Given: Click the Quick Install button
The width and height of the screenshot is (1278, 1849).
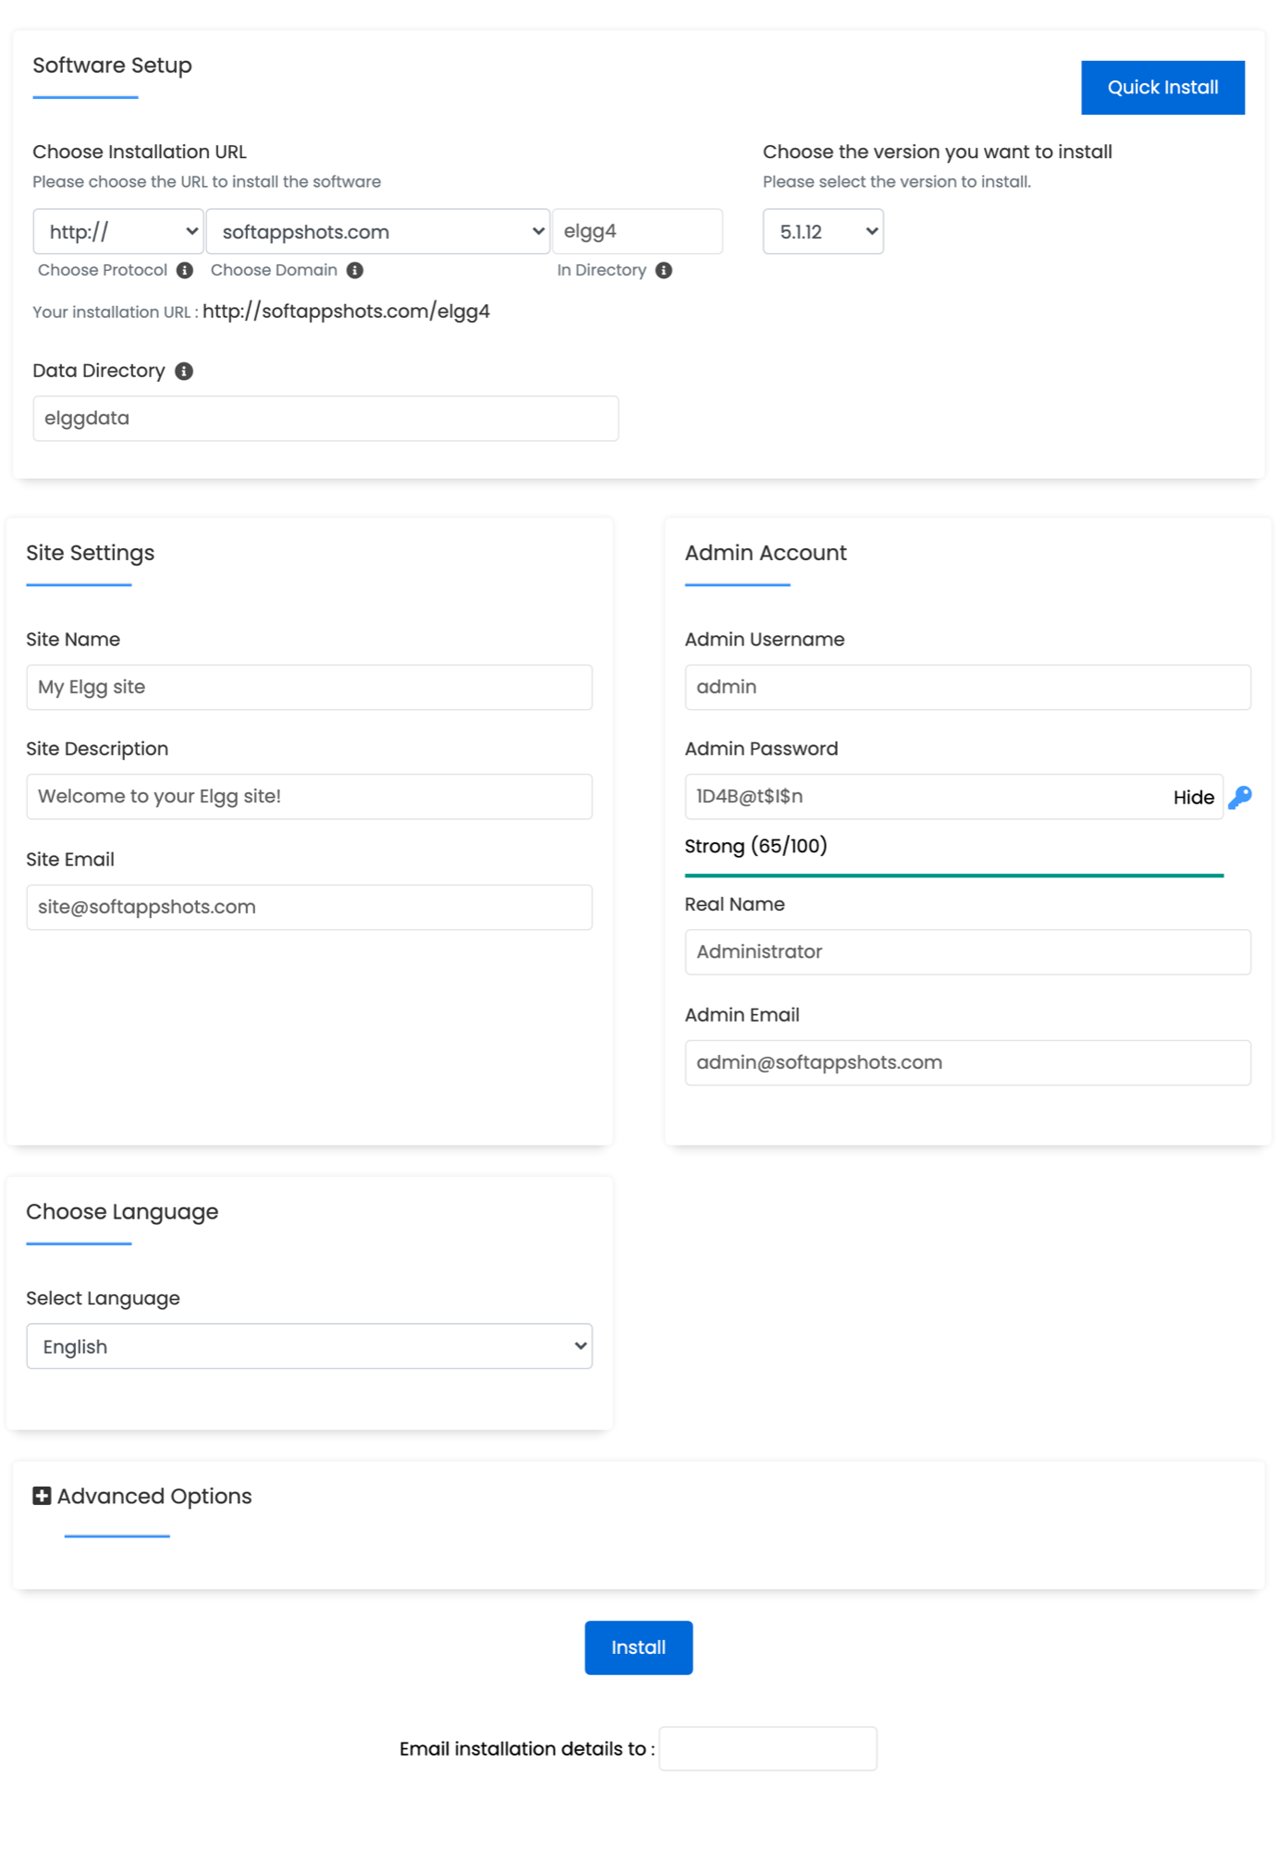Looking at the screenshot, I should pyautogui.click(x=1162, y=88).
